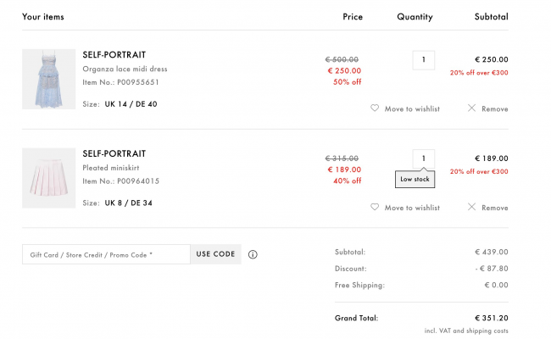Select the quantity box for the midi dress

pos(424,60)
